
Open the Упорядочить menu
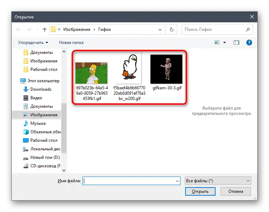(33, 43)
